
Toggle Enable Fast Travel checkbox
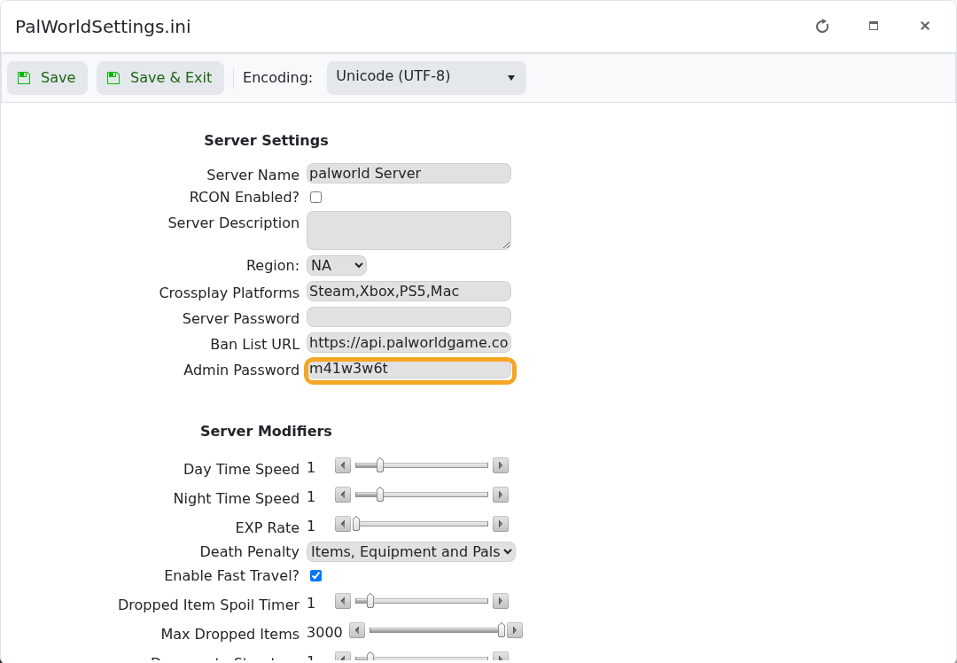[x=315, y=576]
